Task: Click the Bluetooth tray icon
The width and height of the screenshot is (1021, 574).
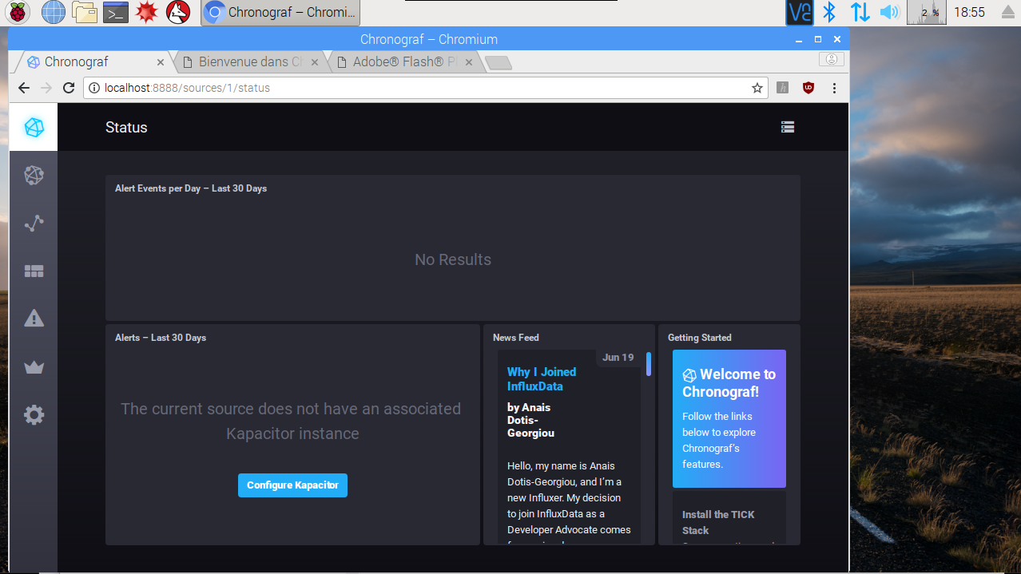Action: tap(830, 12)
